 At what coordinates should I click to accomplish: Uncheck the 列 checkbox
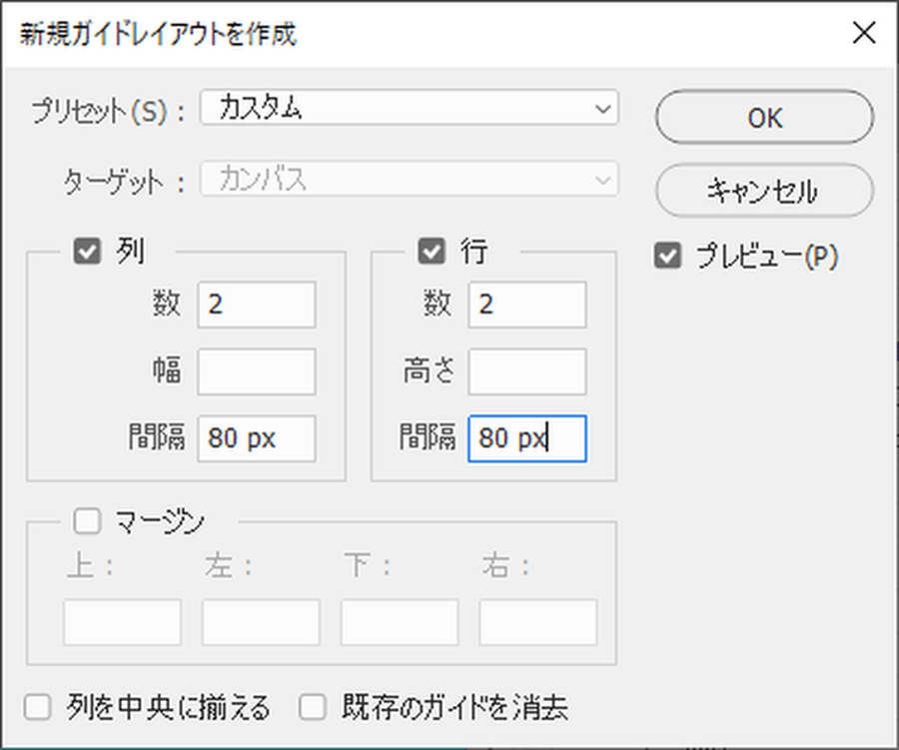88,252
